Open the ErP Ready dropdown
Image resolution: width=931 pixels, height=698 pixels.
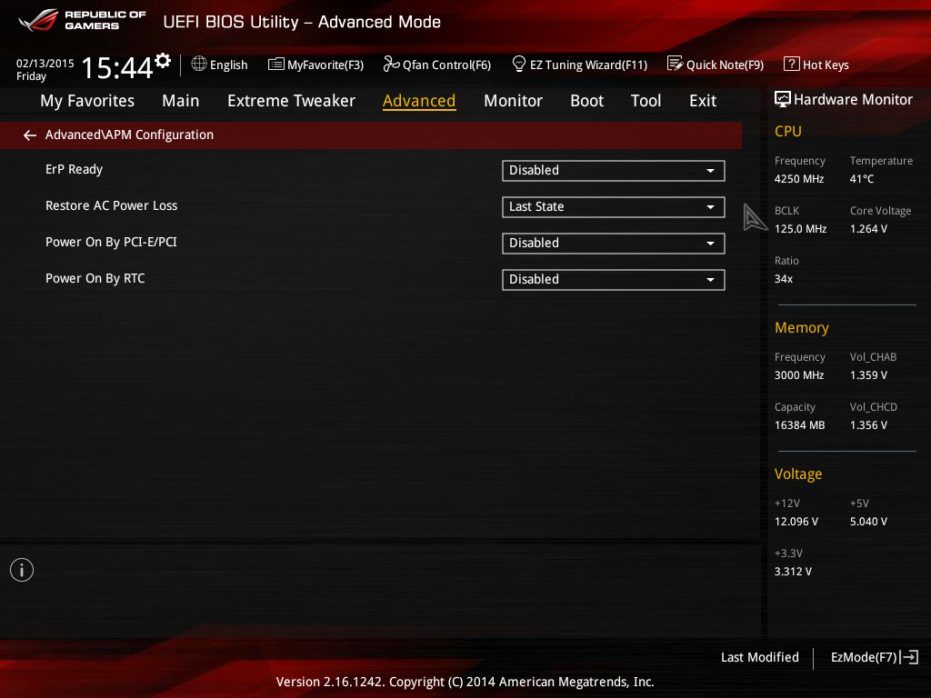click(x=614, y=171)
